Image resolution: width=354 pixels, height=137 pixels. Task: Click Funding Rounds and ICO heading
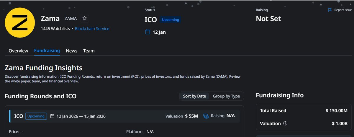(41, 96)
